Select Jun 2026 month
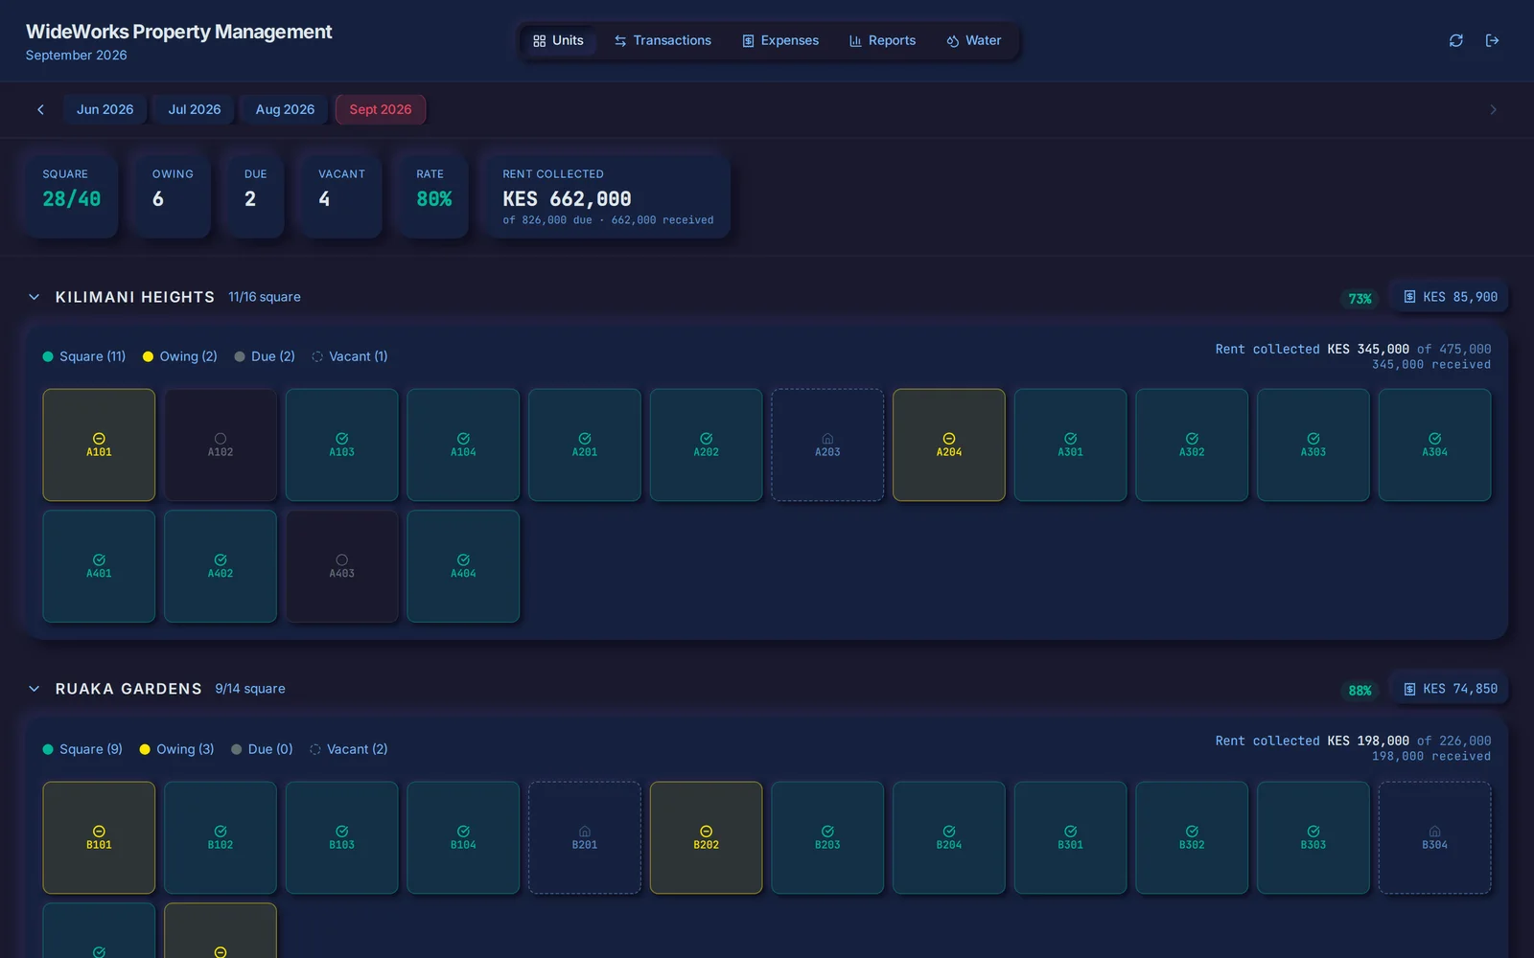The width and height of the screenshot is (1534, 958). point(105,109)
